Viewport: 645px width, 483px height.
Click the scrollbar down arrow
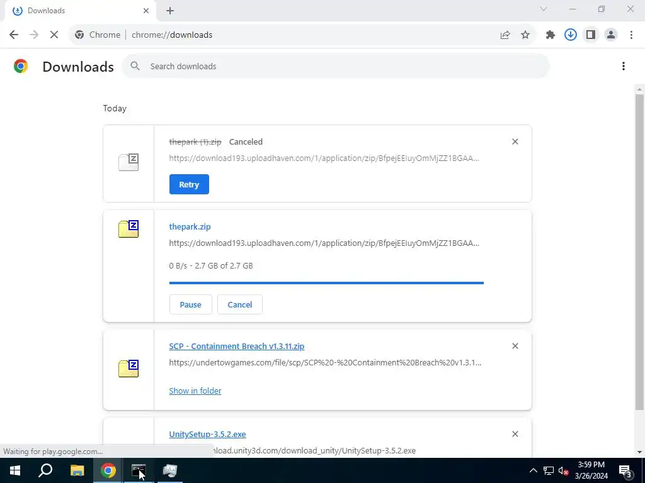click(639, 452)
